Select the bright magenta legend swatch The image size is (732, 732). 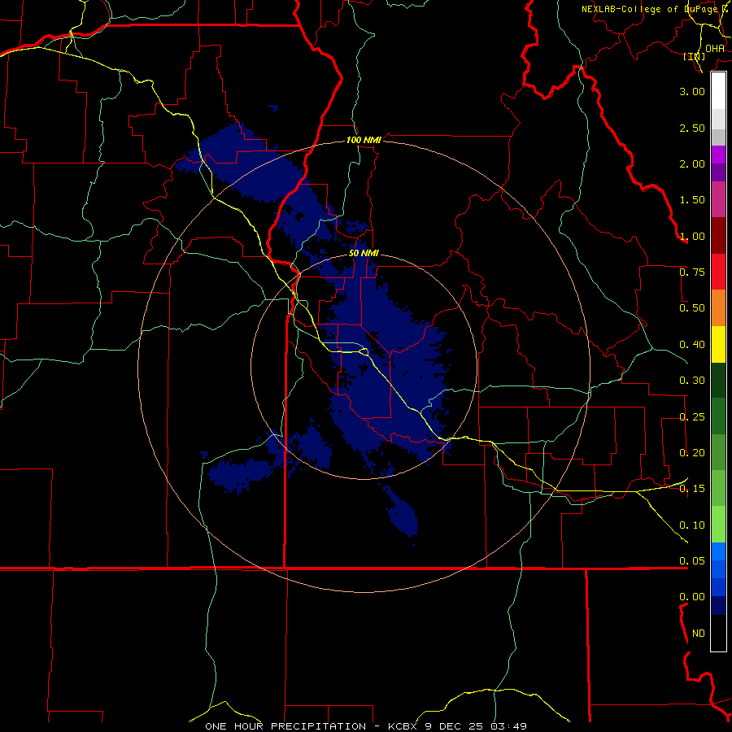(x=718, y=155)
